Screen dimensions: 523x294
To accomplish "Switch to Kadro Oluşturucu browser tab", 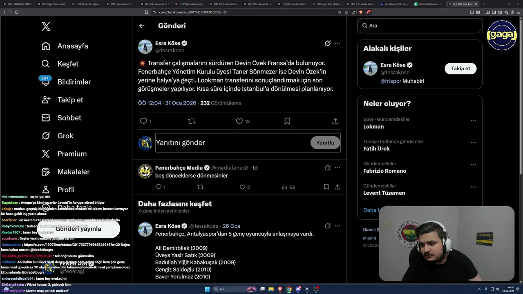I will (428, 4).
